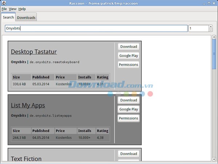Open the List My Apps title link
This screenshot has width=218, height=164.
pyautogui.click(x=28, y=105)
